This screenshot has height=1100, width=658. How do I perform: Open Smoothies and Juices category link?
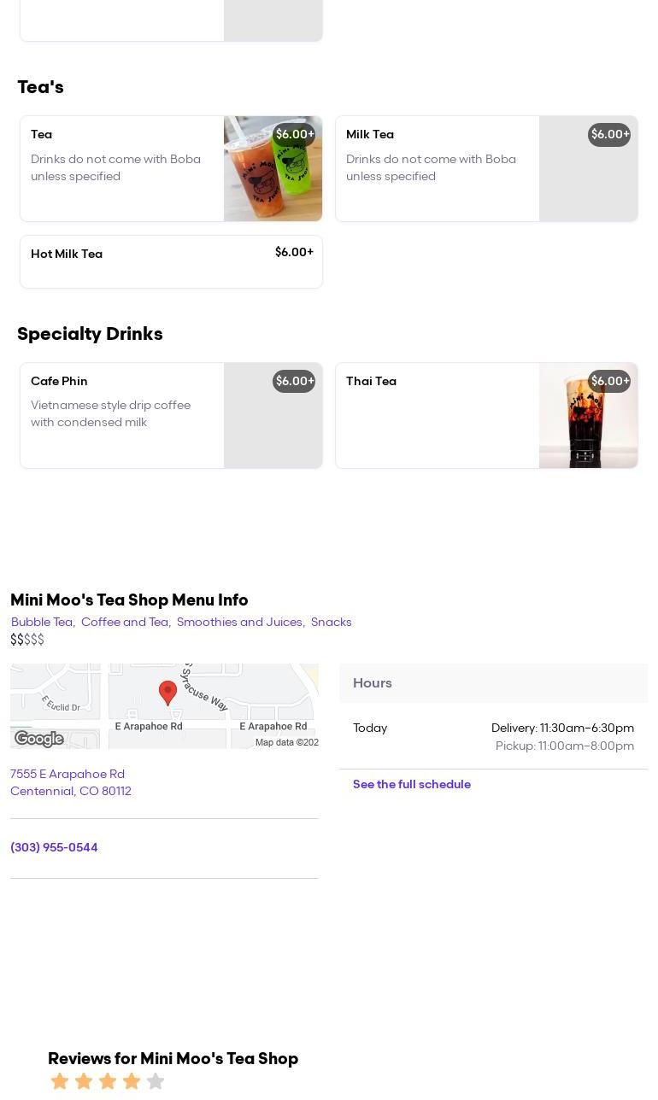pos(239,623)
